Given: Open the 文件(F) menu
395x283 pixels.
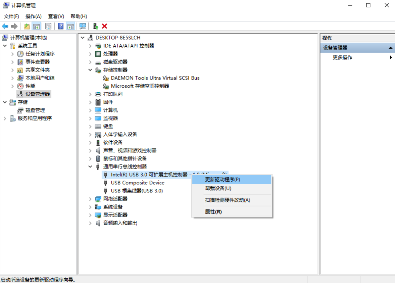Looking at the screenshot, I should 11,16.
